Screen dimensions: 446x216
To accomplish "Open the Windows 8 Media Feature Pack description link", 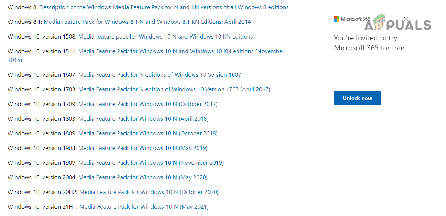I will [x=164, y=7].
